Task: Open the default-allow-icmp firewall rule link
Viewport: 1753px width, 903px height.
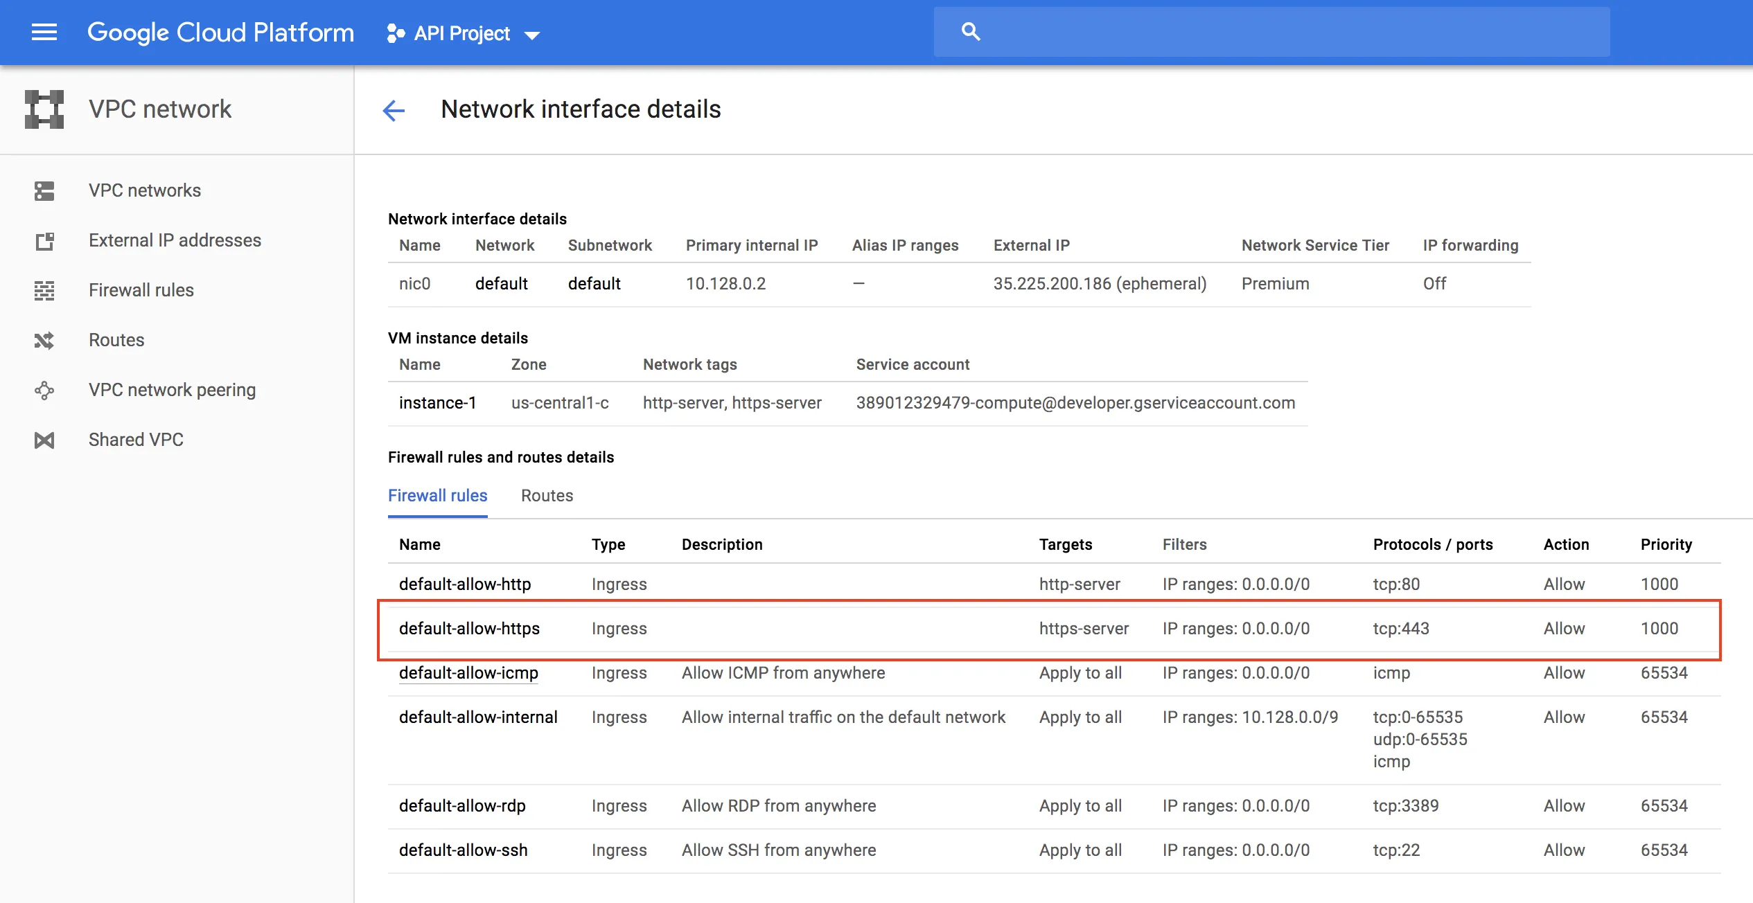Action: tap(468, 673)
